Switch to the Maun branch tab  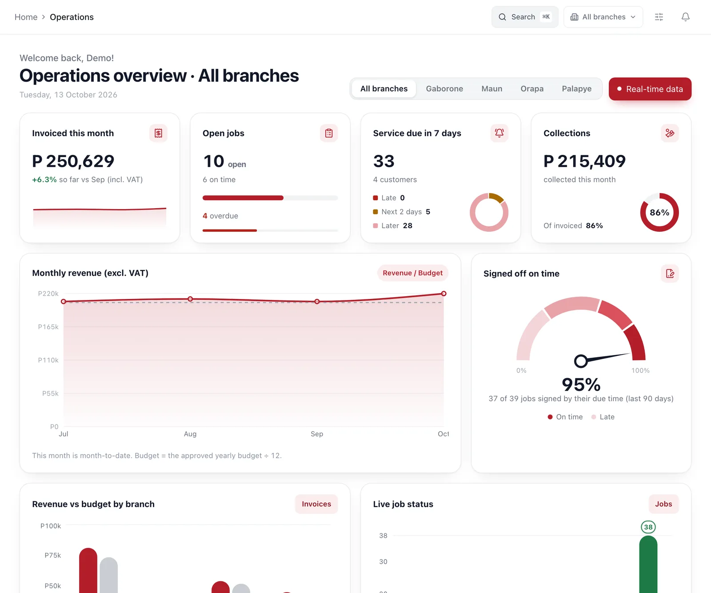coord(492,89)
